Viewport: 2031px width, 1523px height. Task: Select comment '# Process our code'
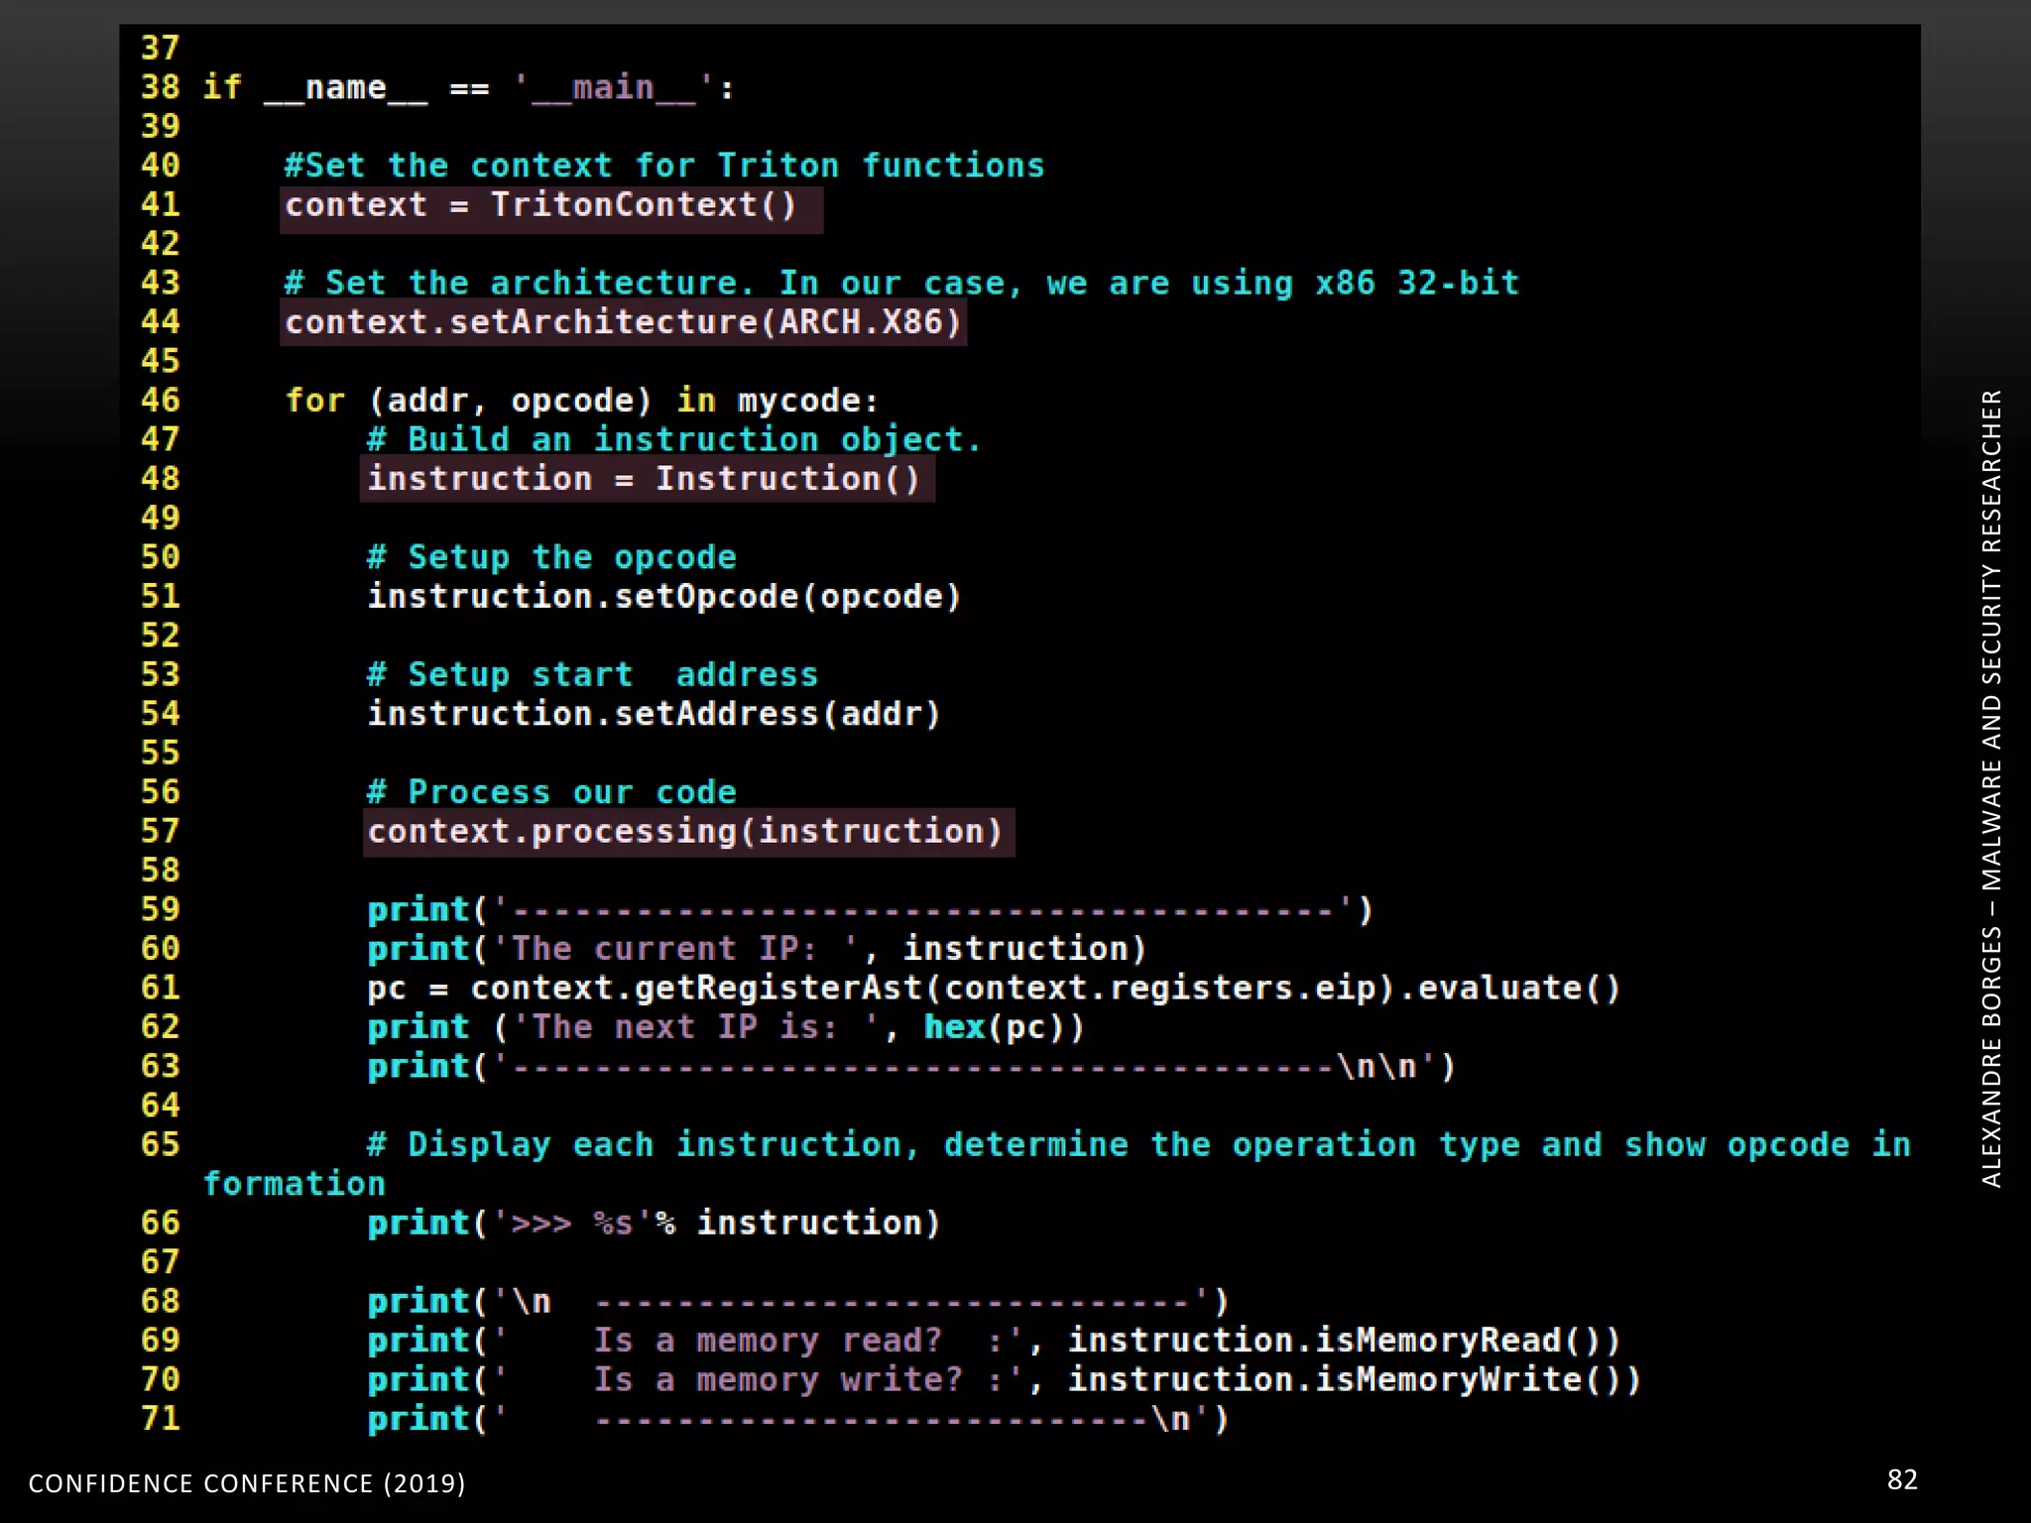[x=551, y=792]
